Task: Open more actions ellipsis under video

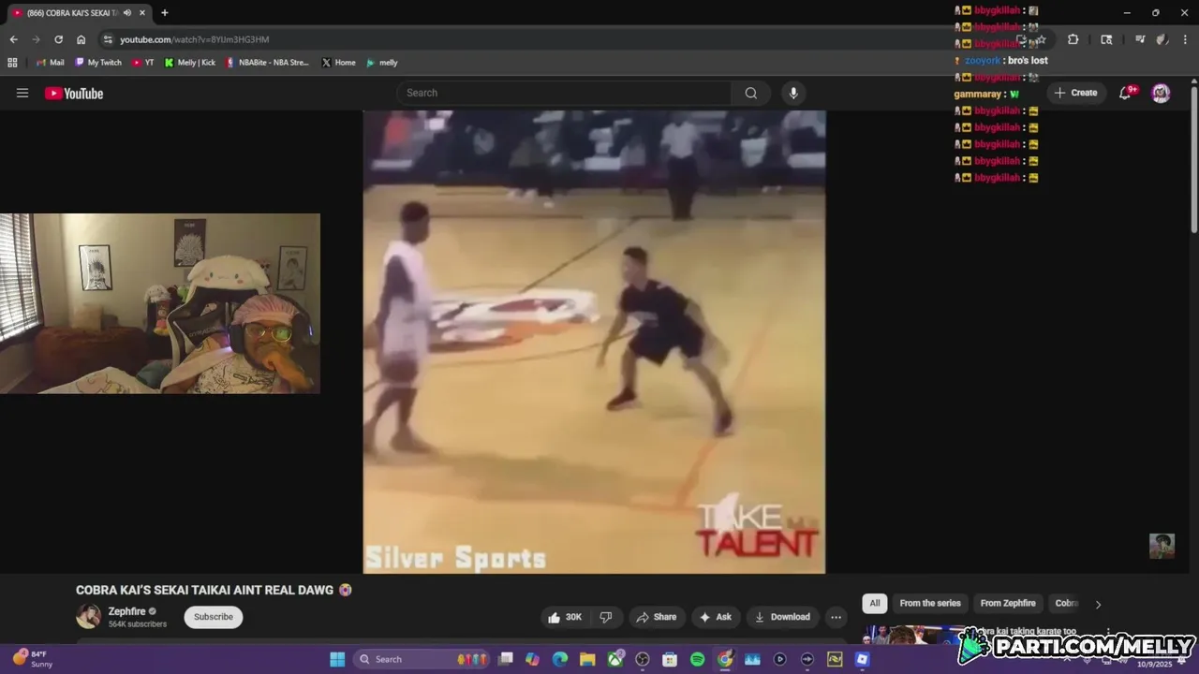Action: click(x=836, y=617)
